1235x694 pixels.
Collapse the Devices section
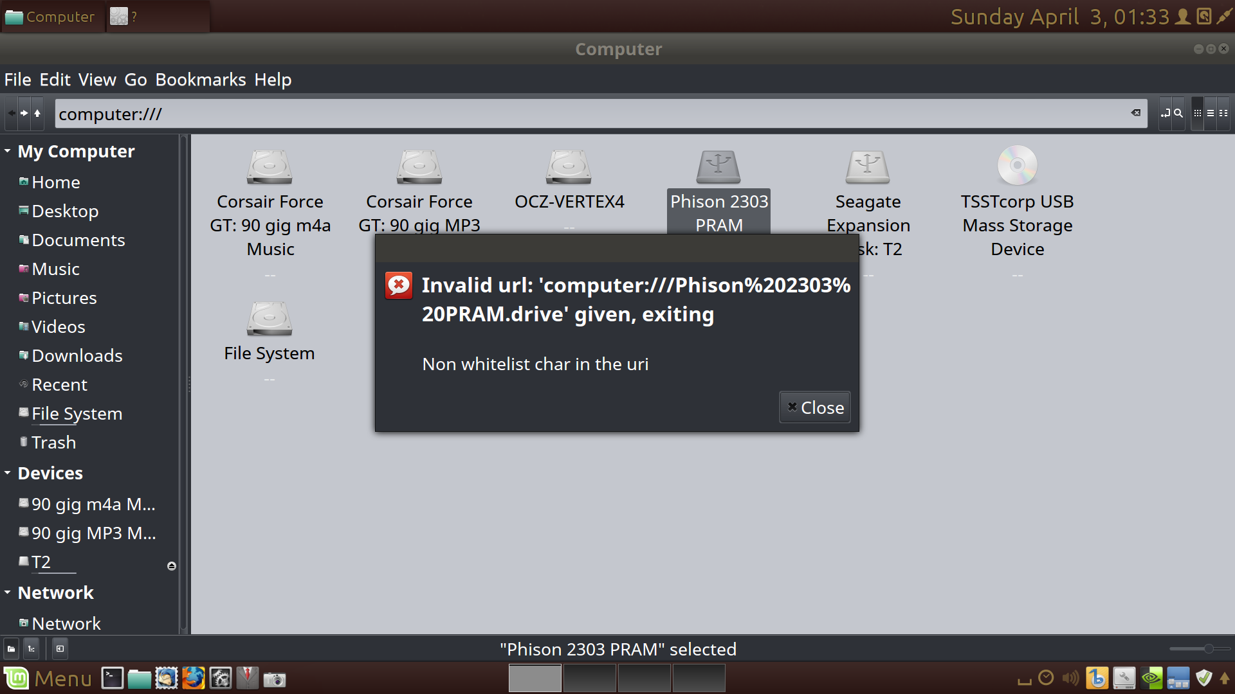coord(7,473)
